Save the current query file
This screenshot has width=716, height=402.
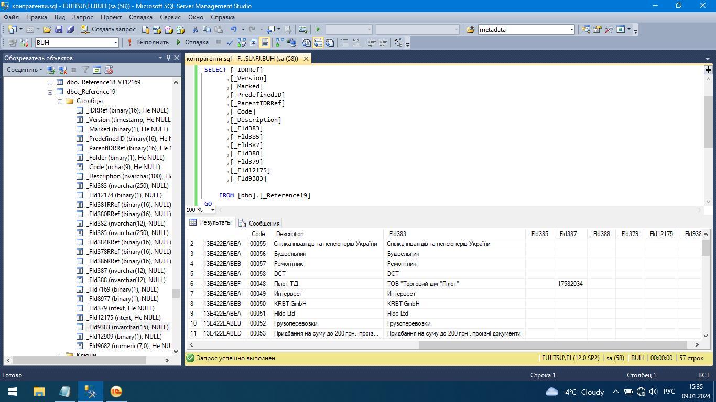pyautogui.click(x=59, y=30)
